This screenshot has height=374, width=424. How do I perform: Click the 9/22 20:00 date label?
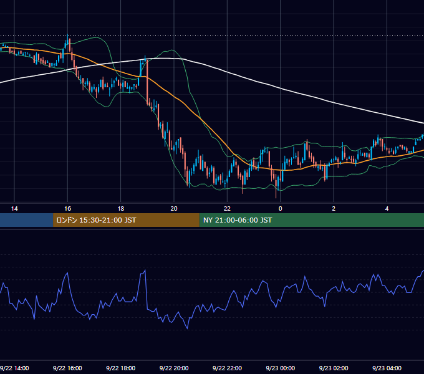174,368
